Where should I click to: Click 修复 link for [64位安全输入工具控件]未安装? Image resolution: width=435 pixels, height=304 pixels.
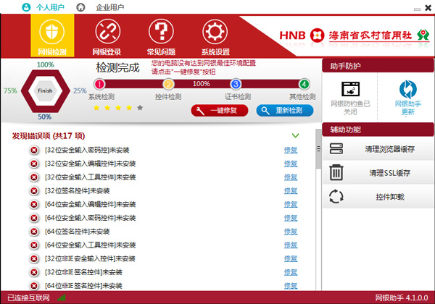coord(291,245)
